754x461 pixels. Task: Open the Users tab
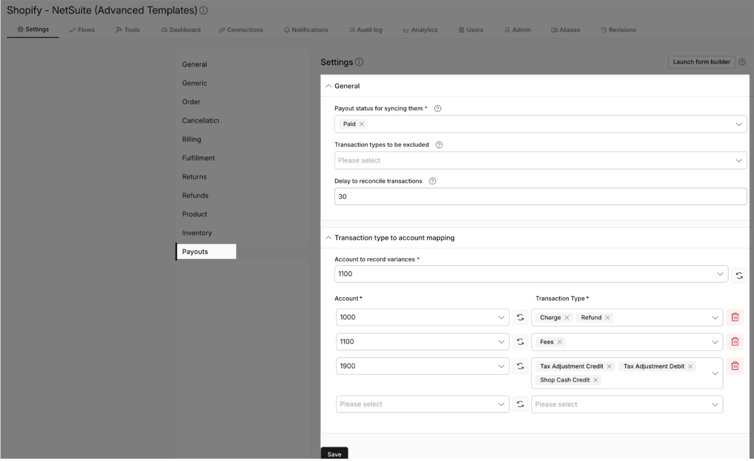pos(471,30)
